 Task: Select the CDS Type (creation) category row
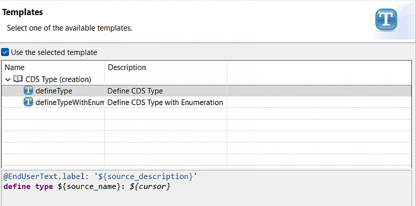(206, 79)
